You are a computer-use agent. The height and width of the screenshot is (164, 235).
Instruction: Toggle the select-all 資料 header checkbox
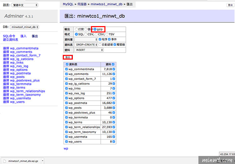[x=113, y=64]
